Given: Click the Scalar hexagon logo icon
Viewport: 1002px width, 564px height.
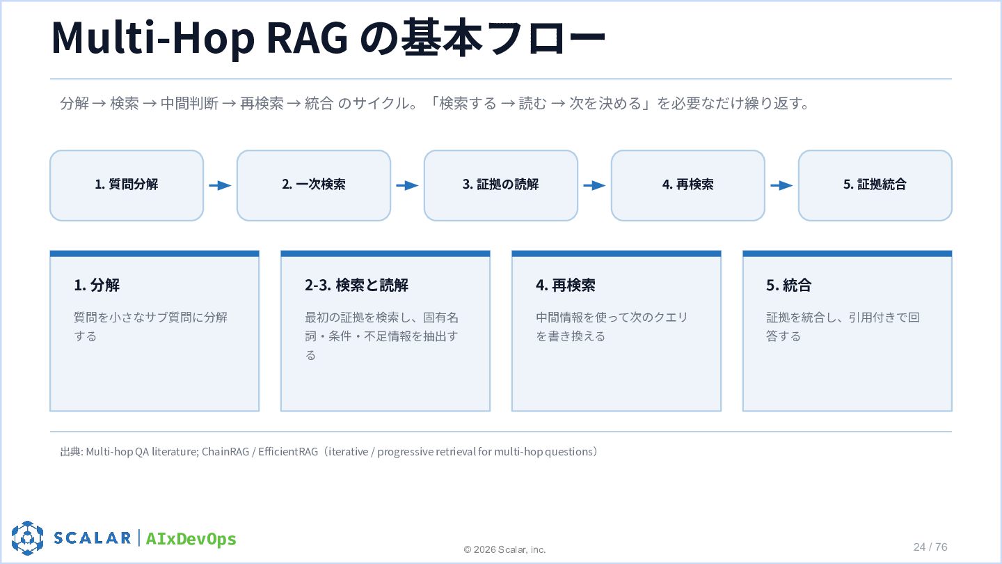Looking at the screenshot, I should click(27, 538).
